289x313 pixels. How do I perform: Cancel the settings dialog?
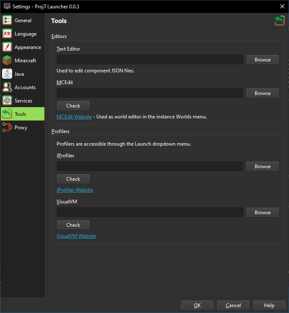click(233, 305)
